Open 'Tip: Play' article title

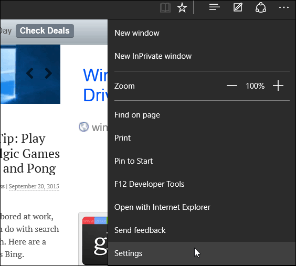(30, 153)
